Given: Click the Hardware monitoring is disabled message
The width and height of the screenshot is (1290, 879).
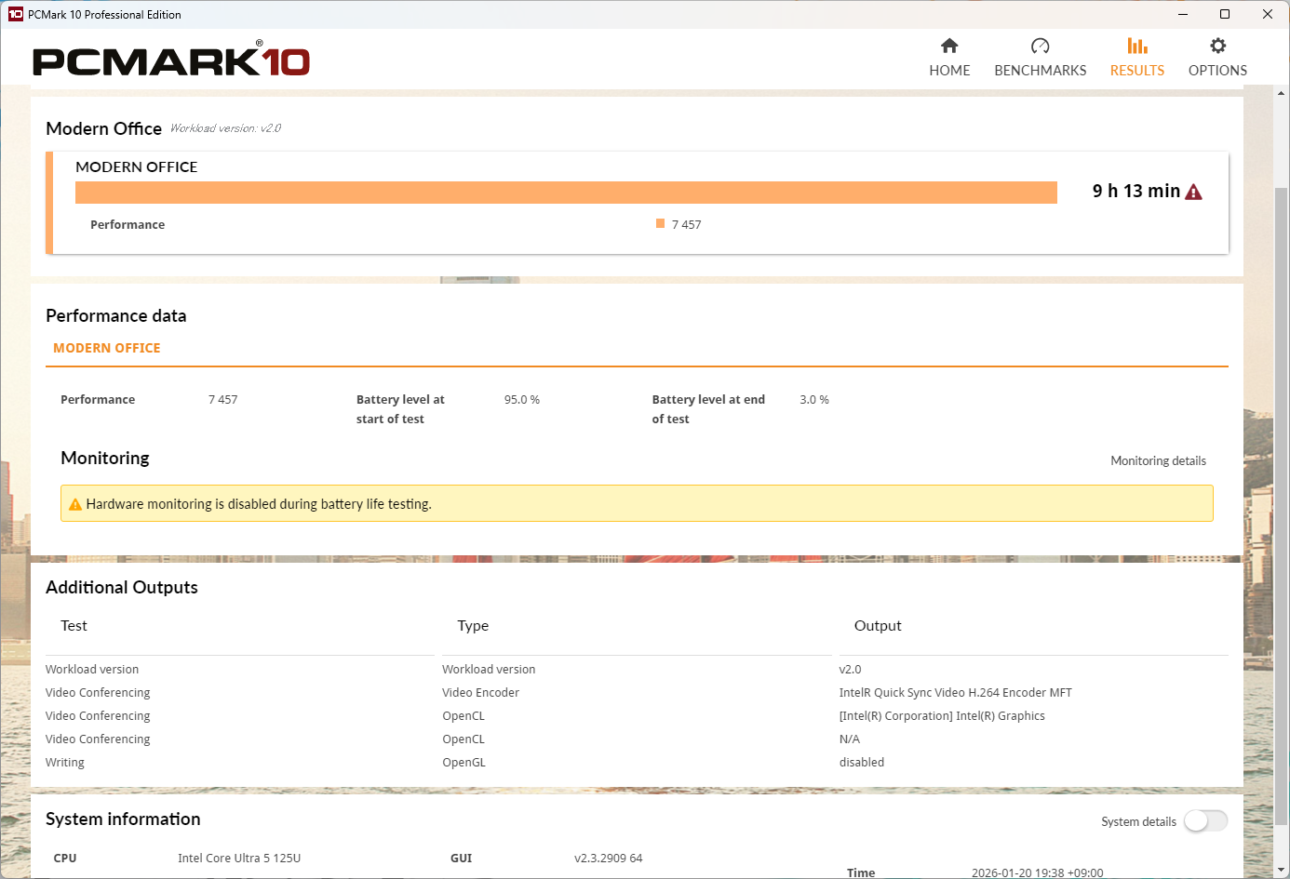Looking at the screenshot, I should point(259,504).
